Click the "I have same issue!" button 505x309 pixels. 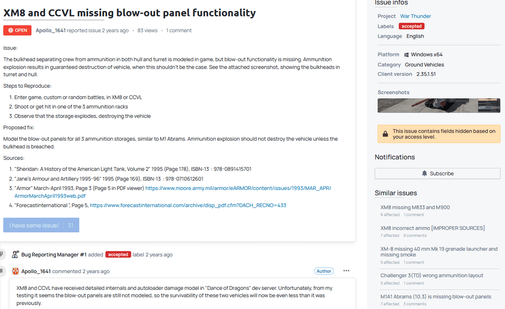pyautogui.click(x=41, y=225)
